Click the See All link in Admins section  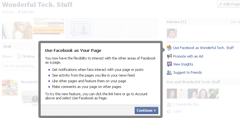[235, 22]
